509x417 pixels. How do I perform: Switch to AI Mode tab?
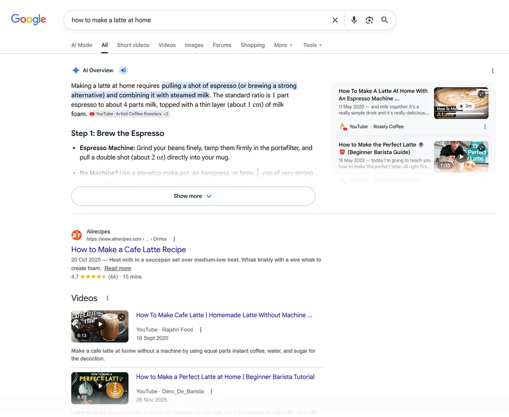(x=81, y=45)
